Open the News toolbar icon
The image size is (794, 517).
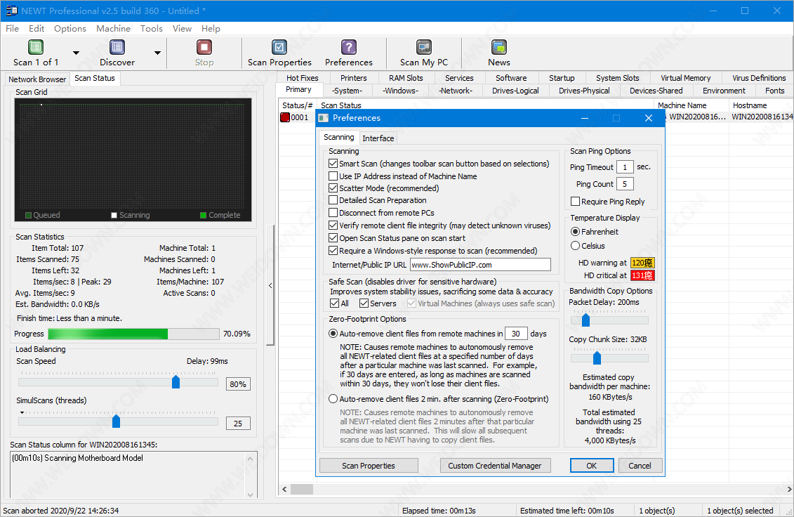point(498,48)
